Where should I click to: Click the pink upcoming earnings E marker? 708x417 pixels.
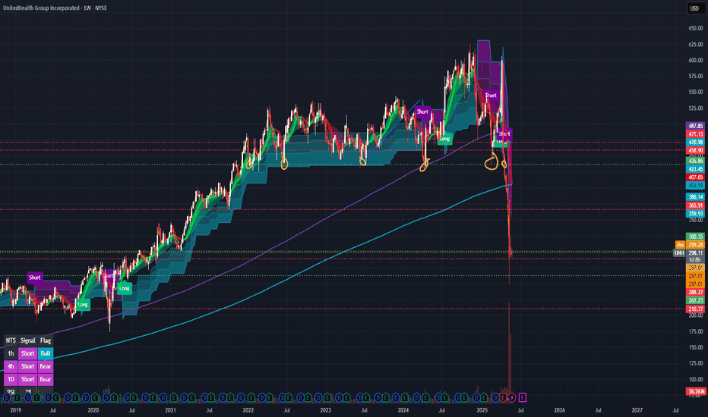[x=522, y=397]
